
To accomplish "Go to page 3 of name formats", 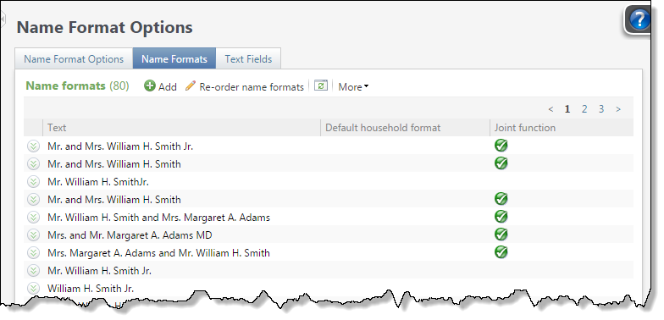I will tap(601, 109).
